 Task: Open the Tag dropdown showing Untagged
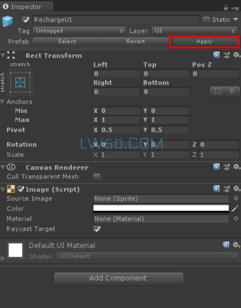[x=79, y=31]
